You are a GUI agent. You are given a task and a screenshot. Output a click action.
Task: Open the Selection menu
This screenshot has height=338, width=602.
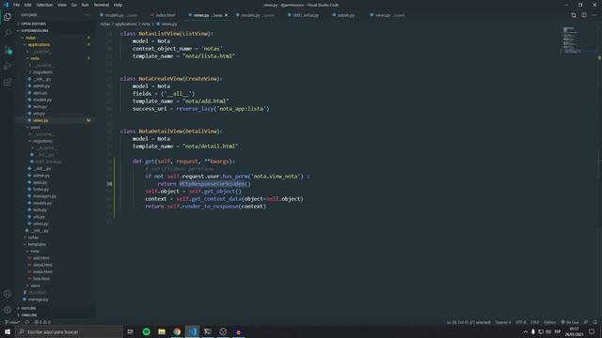coord(44,5)
